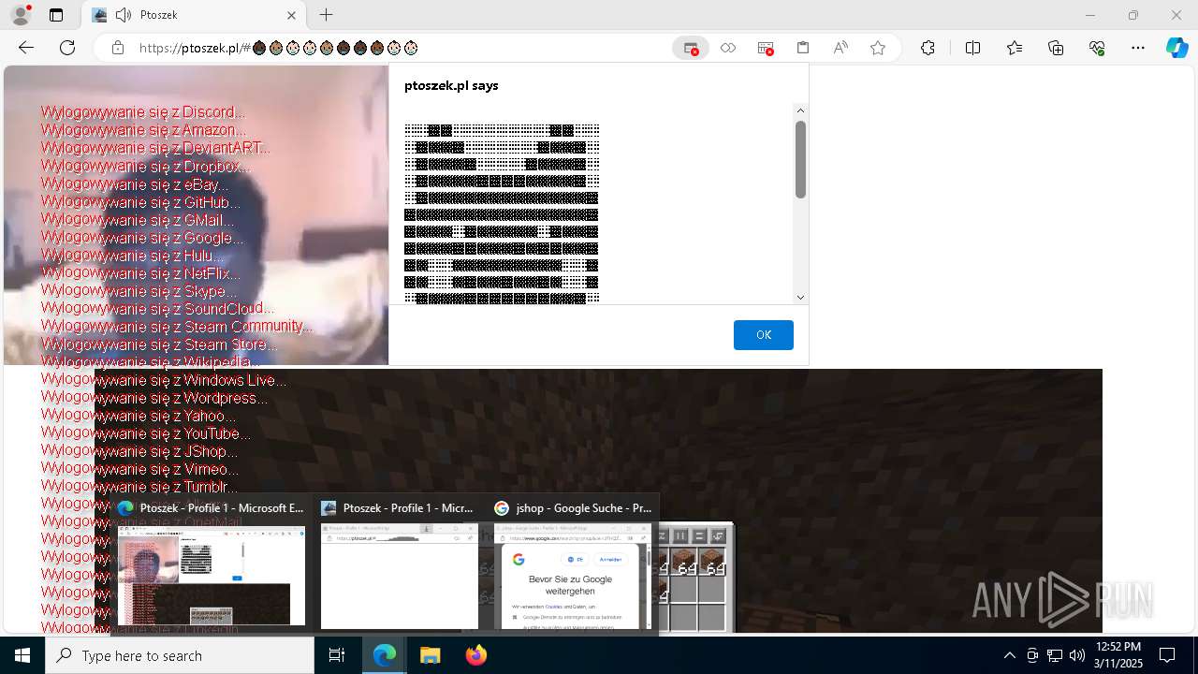This screenshot has height=674, width=1198.
Task: Click 'Wylogowywanie się z Steam Community...' text
Action: point(176,326)
